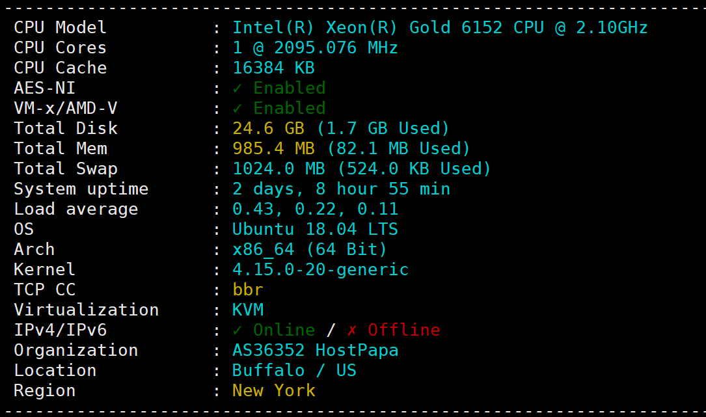Click the Location value Buffalo / US
This screenshot has height=417, width=706.
coord(294,370)
